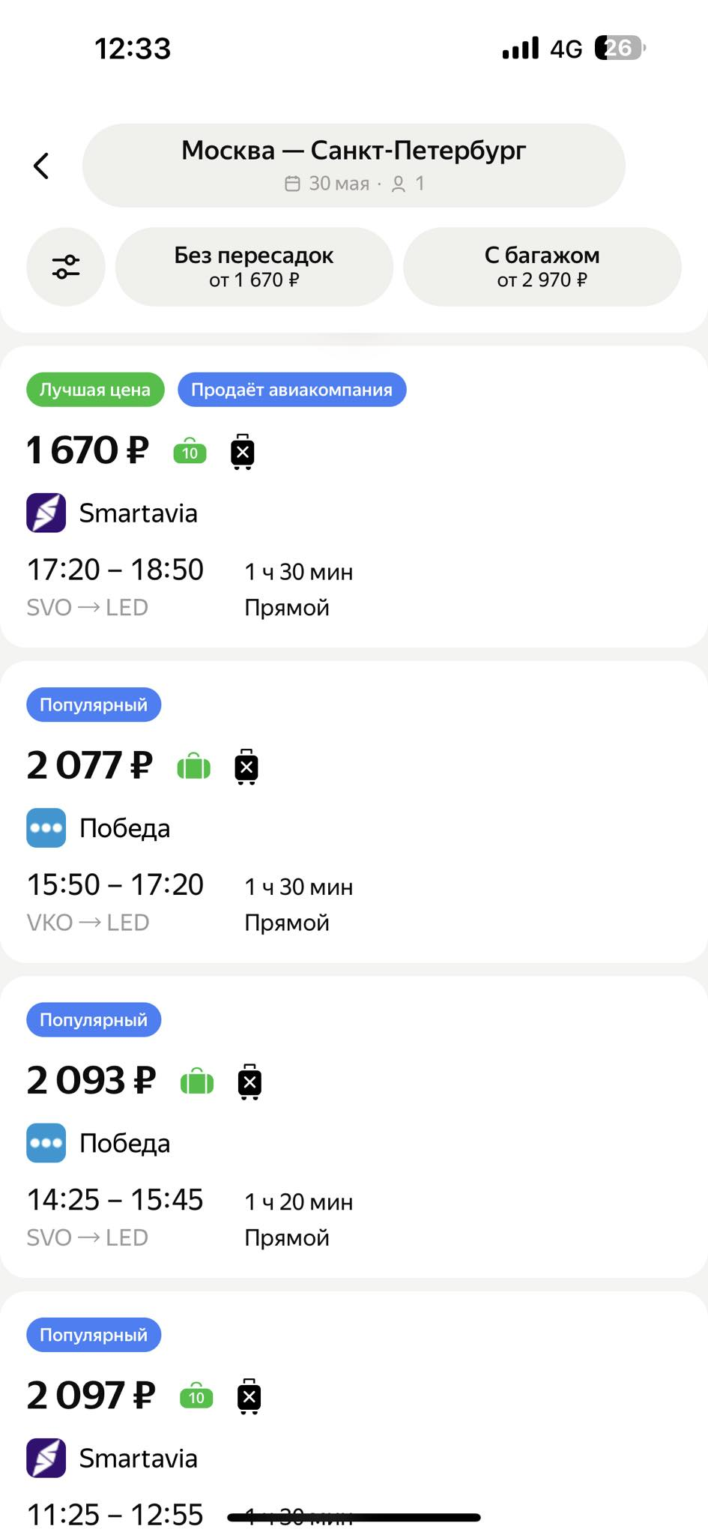Tap the back arrow icon

pyautogui.click(x=42, y=166)
